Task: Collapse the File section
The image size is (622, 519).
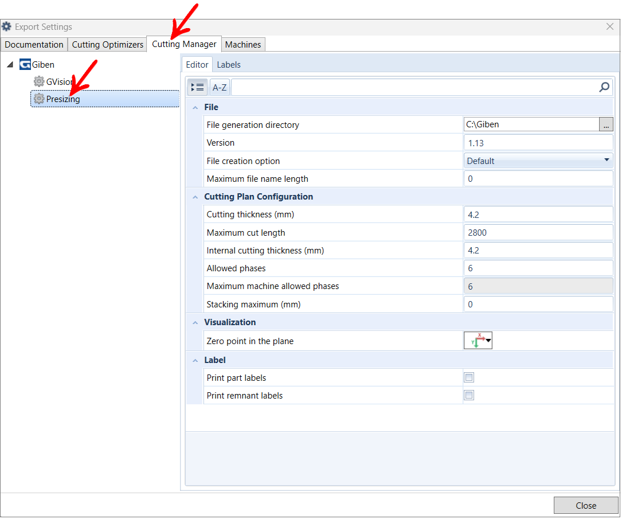Action: (x=195, y=108)
